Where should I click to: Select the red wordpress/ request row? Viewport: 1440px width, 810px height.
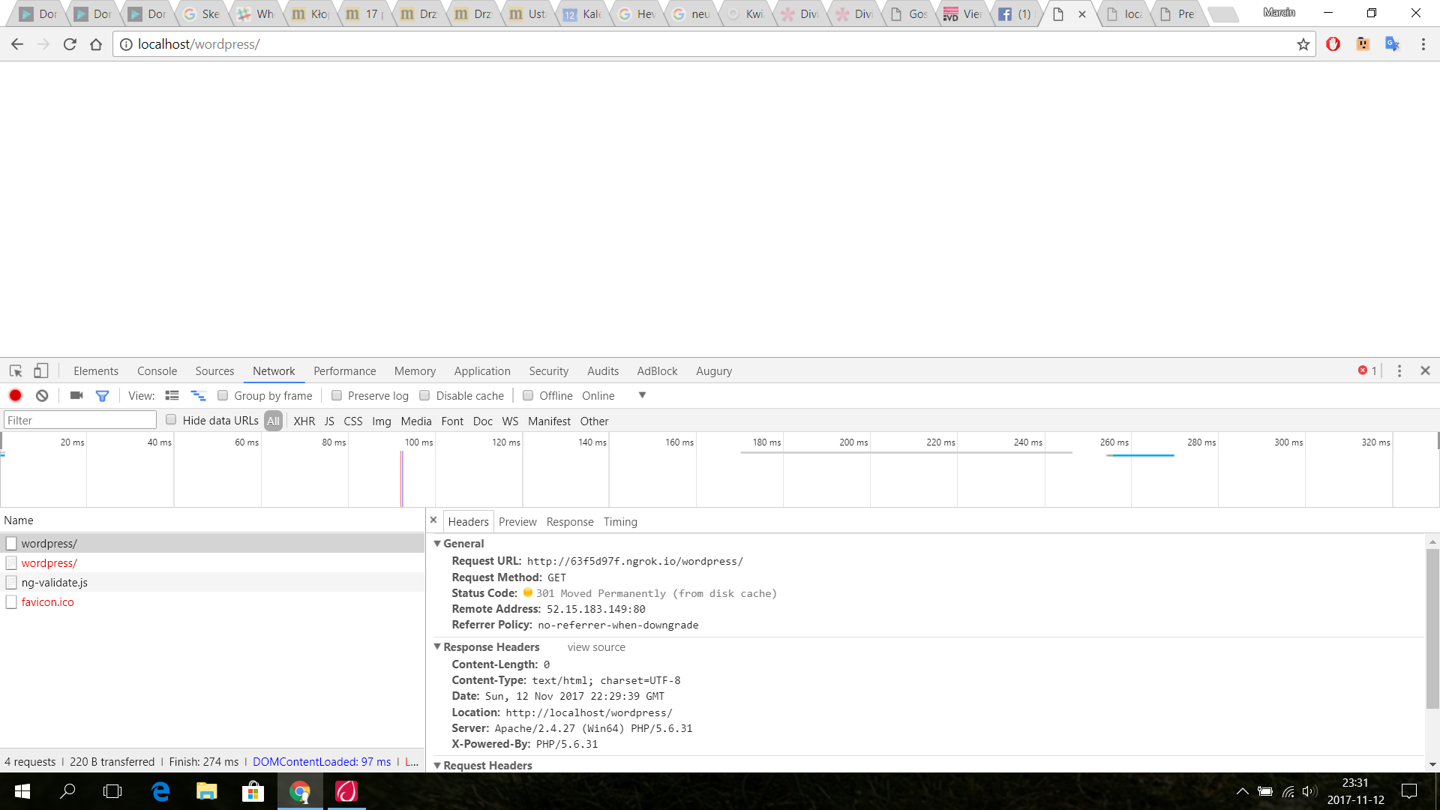coord(212,562)
